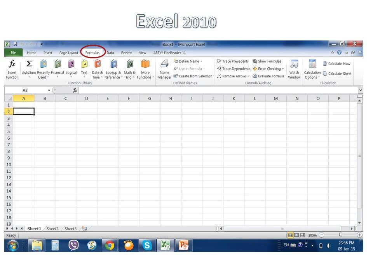Switch to the Home tab

point(31,52)
